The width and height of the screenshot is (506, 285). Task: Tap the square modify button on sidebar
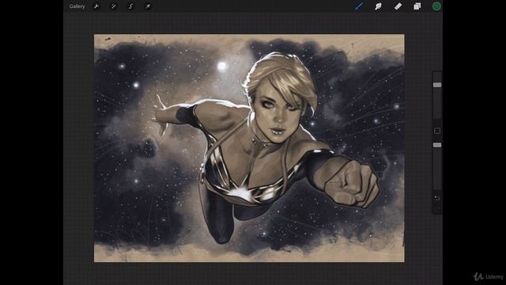pos(437,131)
